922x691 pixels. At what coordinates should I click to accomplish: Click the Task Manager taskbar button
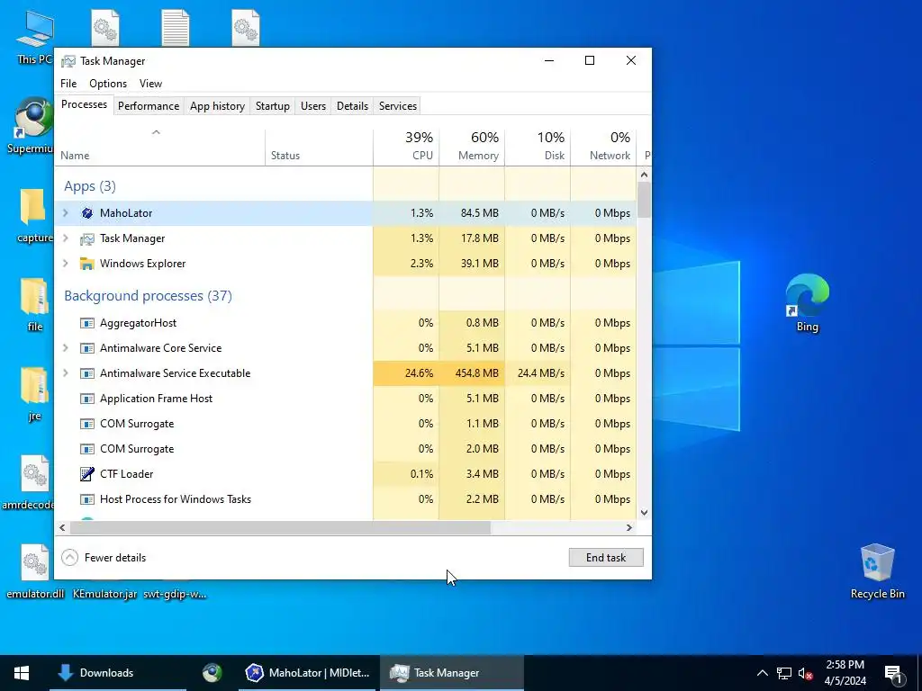click(x=452, y=673)
